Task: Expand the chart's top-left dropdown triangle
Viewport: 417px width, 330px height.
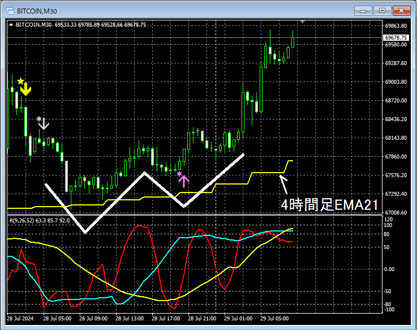Action: coord(11,25)
